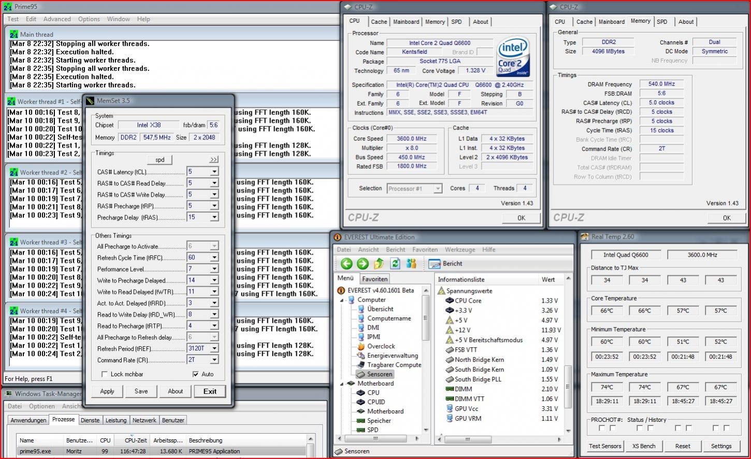The height and width of the screenshot is (459, 751).
Task: Open the CAS# Latency (tCL) dropdown
Action: (214, 172)
